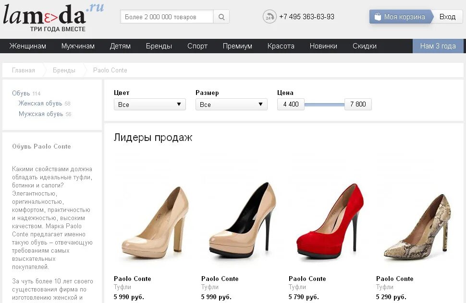Expand the Размер size dropdown
Image resolution: width=466 pixels, height=303 pixels.
pos(232,105)
